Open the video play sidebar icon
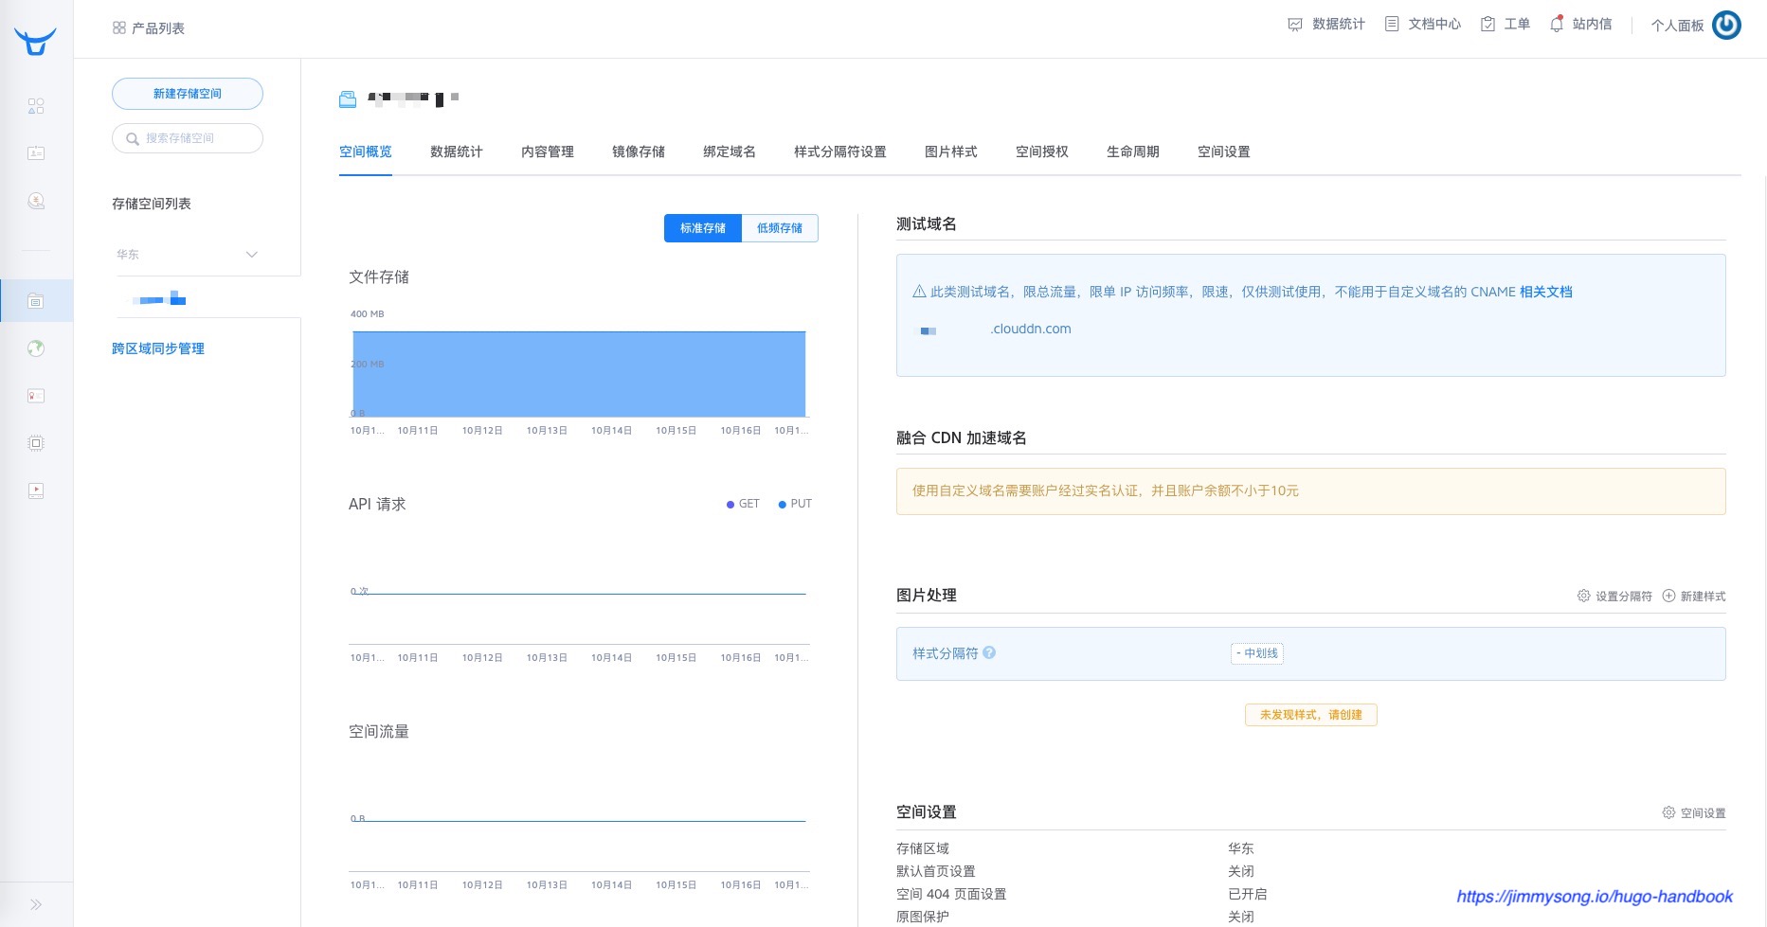Image resolution: width=1767 pixels, height=927 pixels. pyautogui.click(x=36, y=490)
